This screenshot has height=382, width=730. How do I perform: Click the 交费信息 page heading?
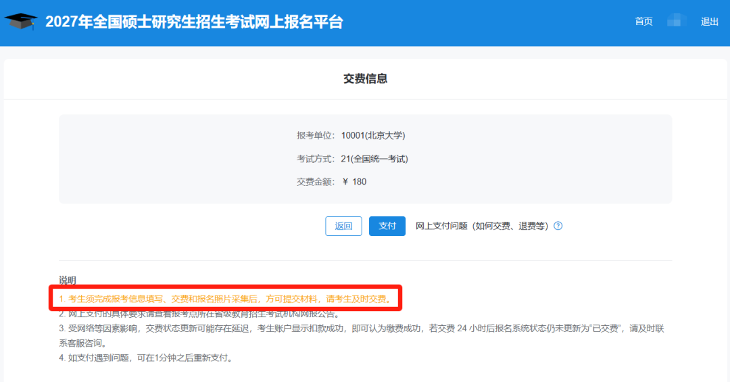tap(366, 78)
